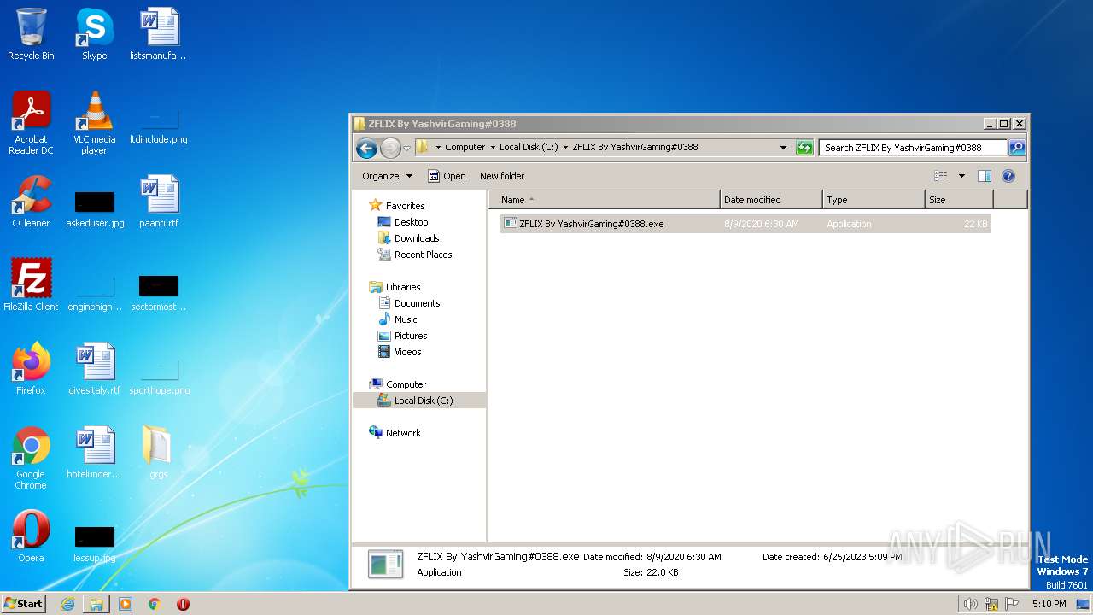Viewport: 1093px width, 615px height.
Task: Sort files by Date modified column
Action: coord(771,200)
